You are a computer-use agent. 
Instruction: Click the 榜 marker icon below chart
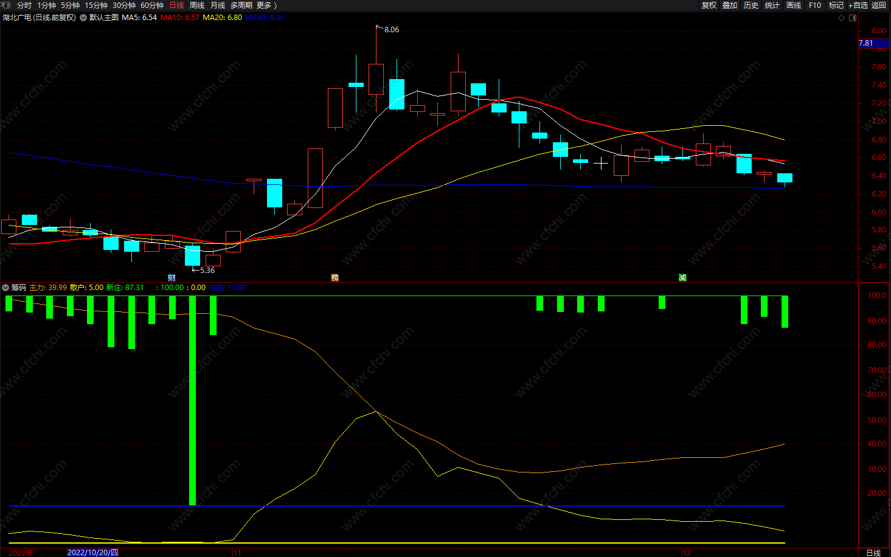click(335, 277)
